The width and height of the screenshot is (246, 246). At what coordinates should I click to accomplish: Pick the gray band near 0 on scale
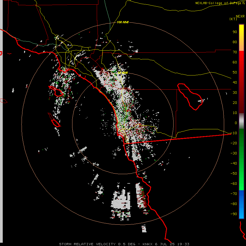click(x=241, y=121)
